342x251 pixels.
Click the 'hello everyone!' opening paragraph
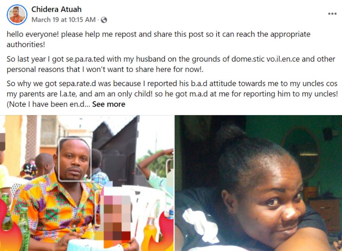(158, 40)
